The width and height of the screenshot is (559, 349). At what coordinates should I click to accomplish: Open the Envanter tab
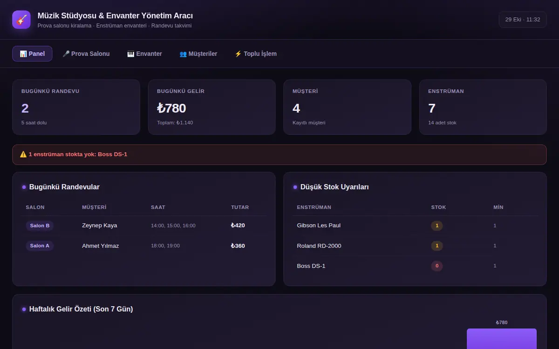pos(145,54)
